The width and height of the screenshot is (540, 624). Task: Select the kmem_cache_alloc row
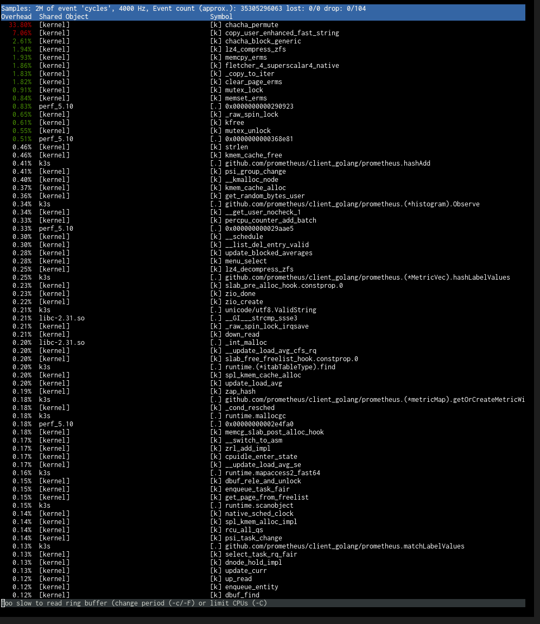pyautogui.click(x=263, y=188)
